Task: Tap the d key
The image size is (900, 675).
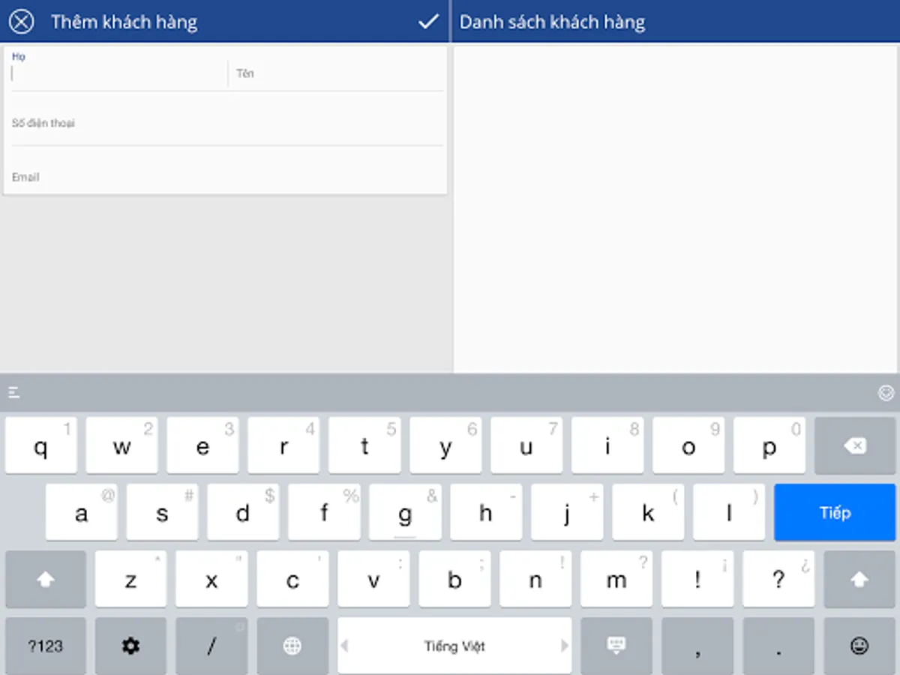Action: [243, 512]
